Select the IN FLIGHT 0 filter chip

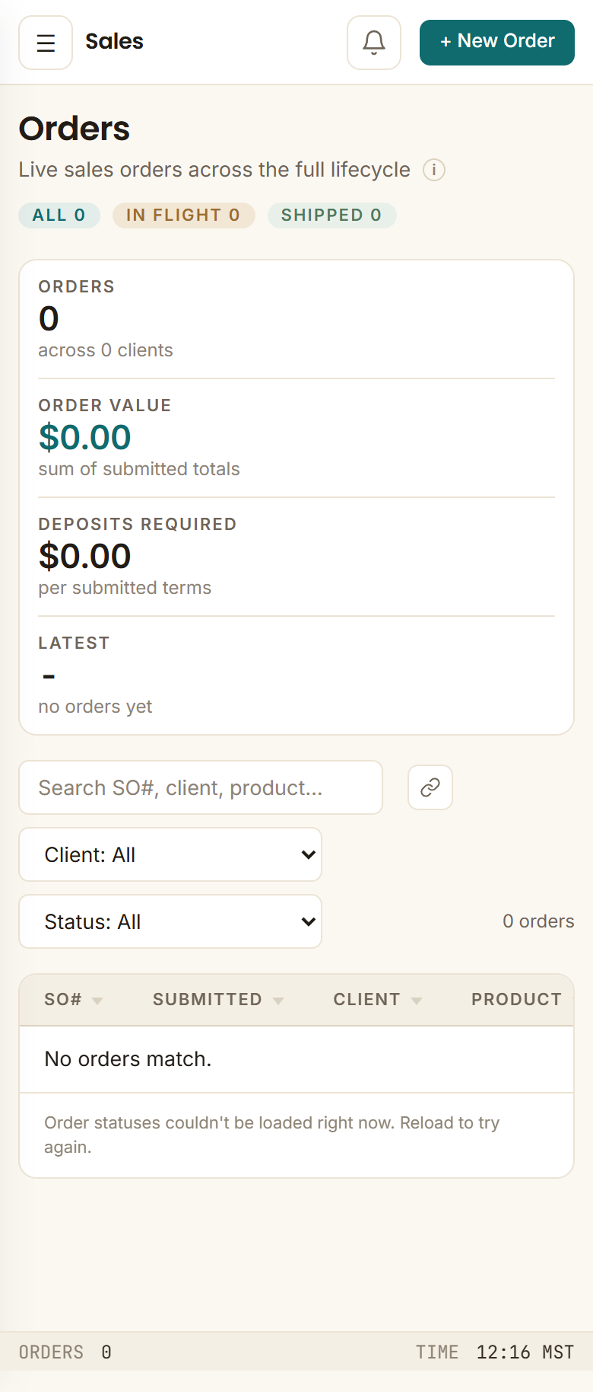183,216
